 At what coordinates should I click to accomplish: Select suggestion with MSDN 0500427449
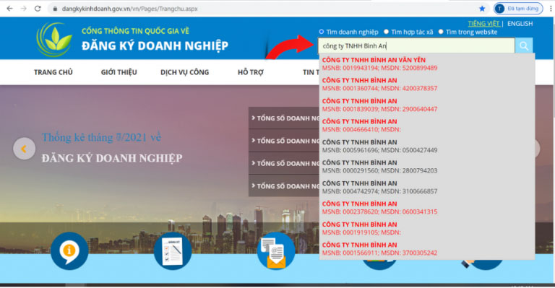[x=426, y=146]
